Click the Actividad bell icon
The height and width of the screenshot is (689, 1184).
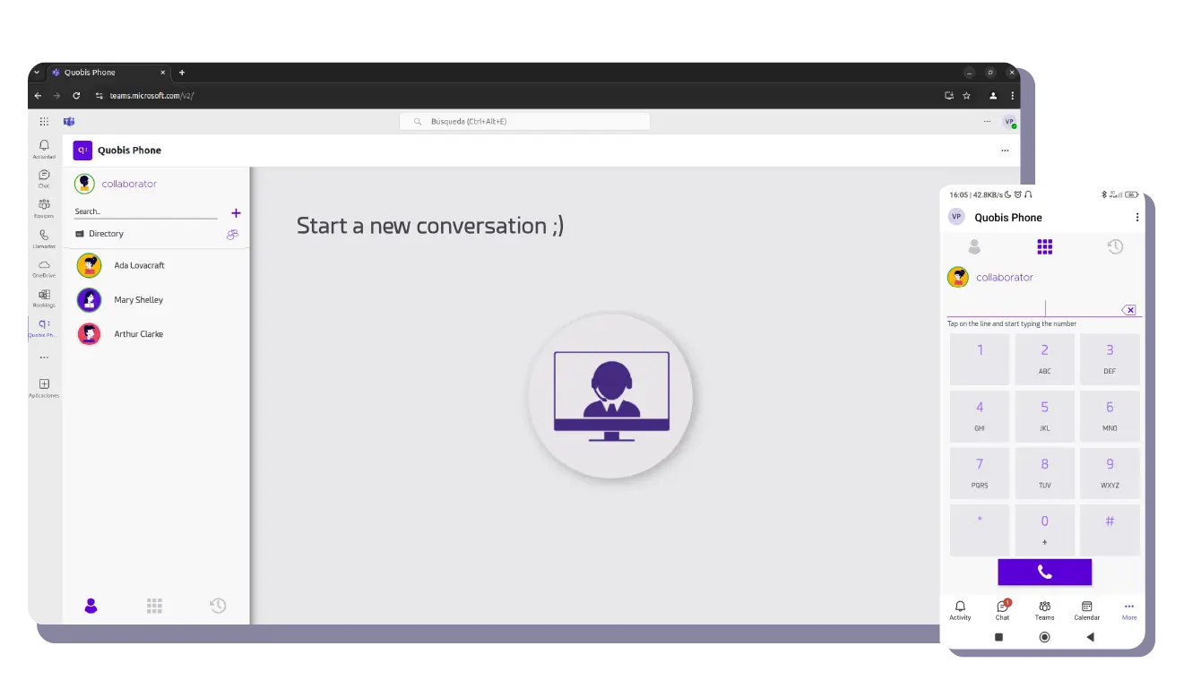[x=44, y=149]
